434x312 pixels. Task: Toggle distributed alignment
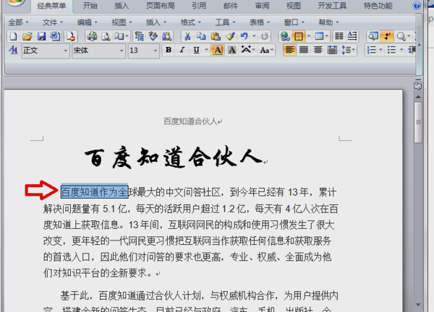tap(332, 50)
